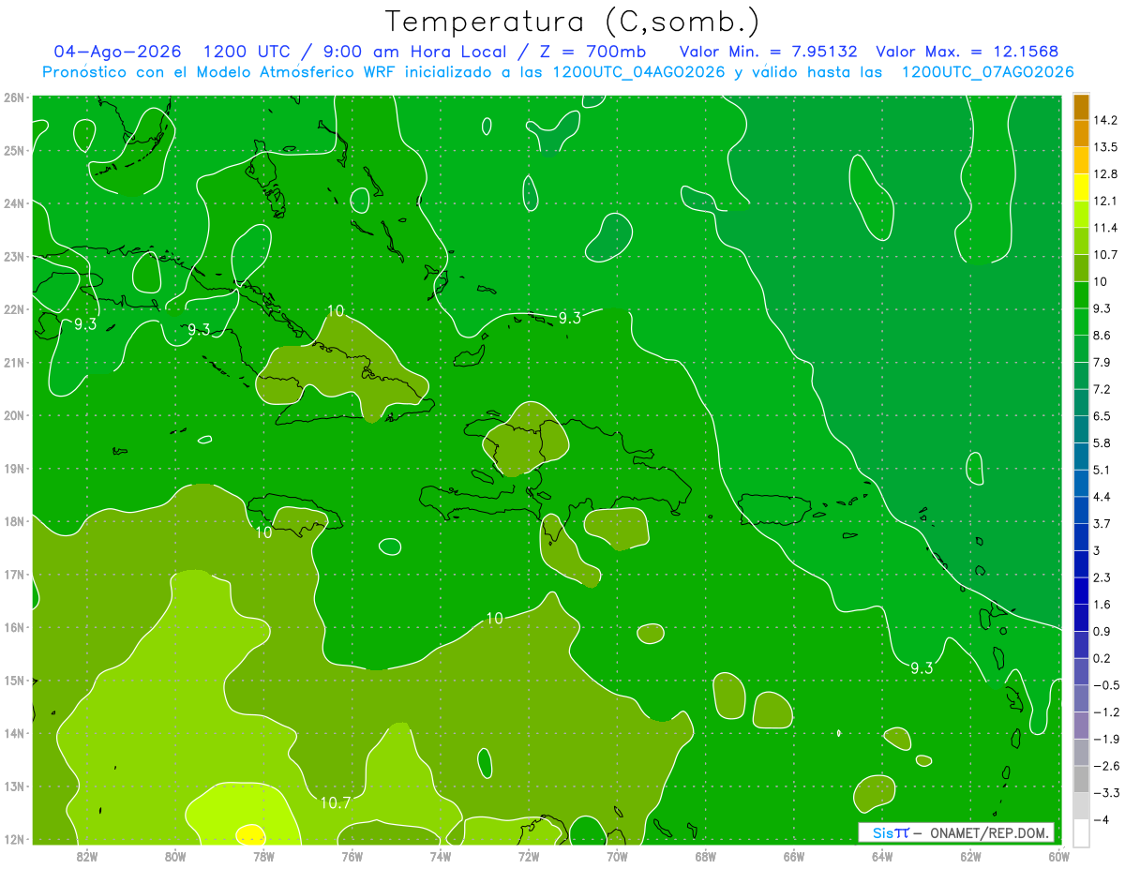Click the '10' contour label near 16N, 73W
The width and height of the screenshot is (1125, 869).
click(494, 618)
